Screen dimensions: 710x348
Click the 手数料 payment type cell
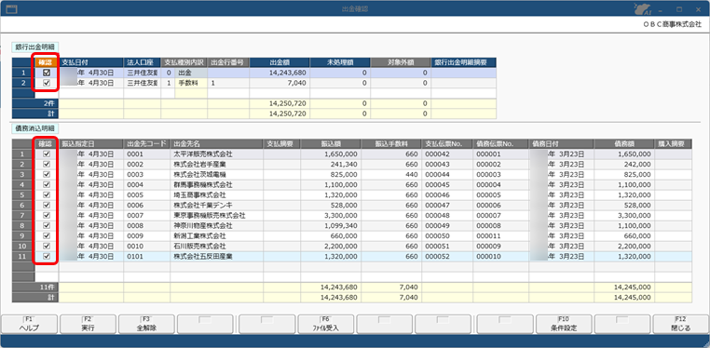tap(191, 83)
